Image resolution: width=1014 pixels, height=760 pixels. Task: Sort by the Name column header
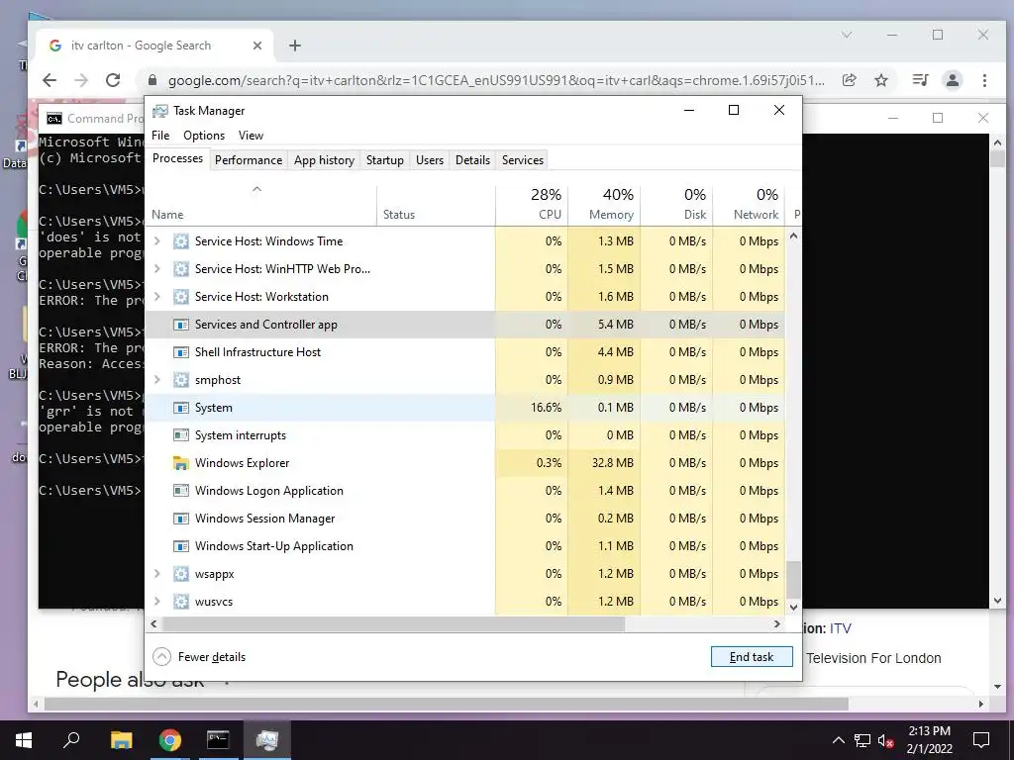pyautogui.click(x=261, y=206)
